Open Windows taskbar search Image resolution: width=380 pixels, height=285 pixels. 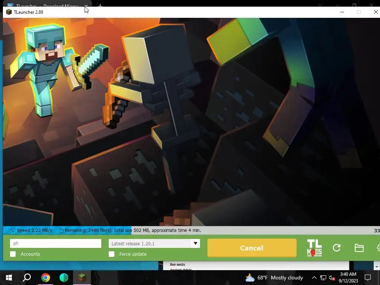pos(27,278)
